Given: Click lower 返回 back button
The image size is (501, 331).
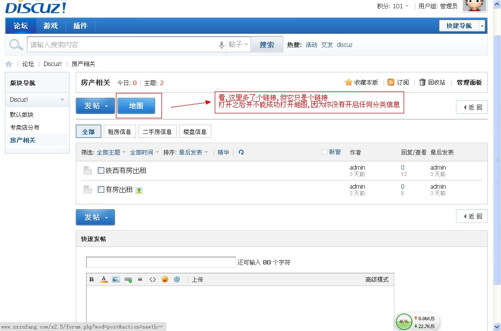Looking at the screenshot, I should pos(472,217).
